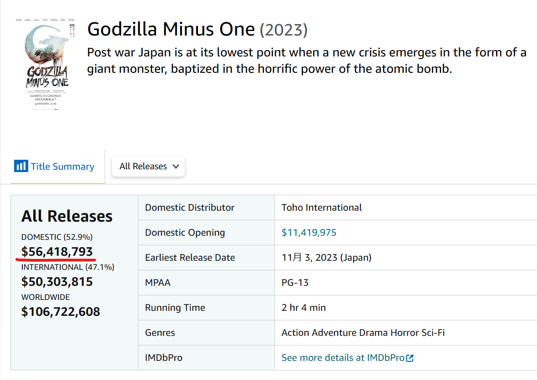
Task: Click the (2023) year next to title
Action: click(x=284, y=30)
